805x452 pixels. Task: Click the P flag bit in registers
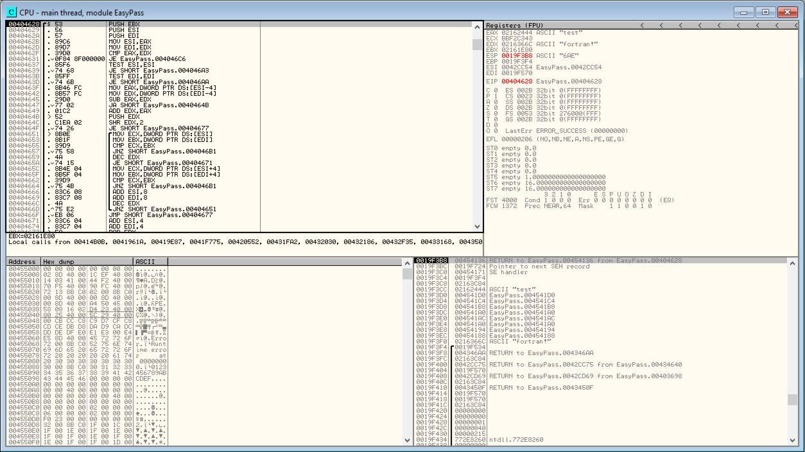click(x=495, y=96)
